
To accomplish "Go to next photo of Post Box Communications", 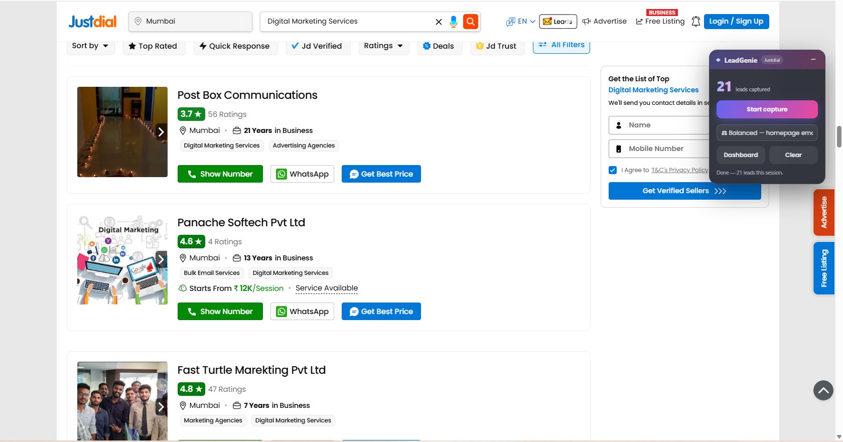I will (161, 132).
